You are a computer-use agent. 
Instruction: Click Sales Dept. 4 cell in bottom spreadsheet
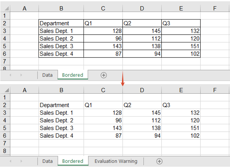pos(61,136)
